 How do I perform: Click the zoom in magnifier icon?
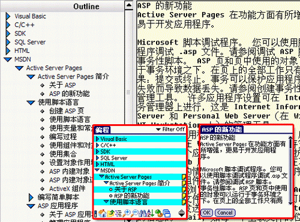(127, 213)
